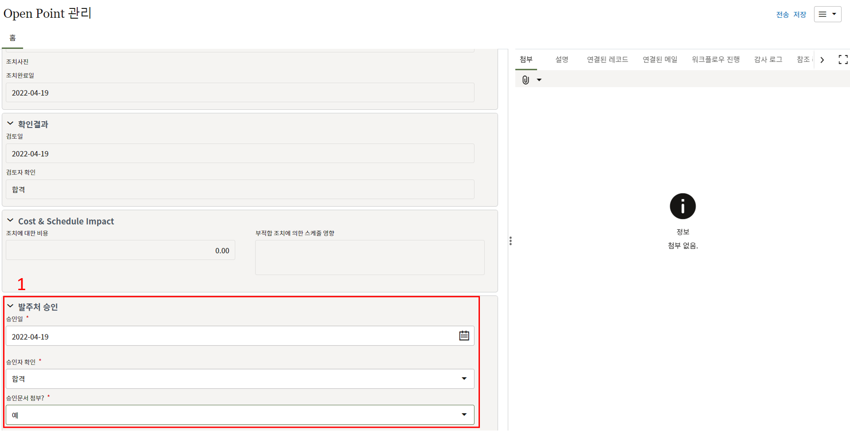
Task: Click the 저장 link
Action: pyautogui.click(x=800, y=15)
